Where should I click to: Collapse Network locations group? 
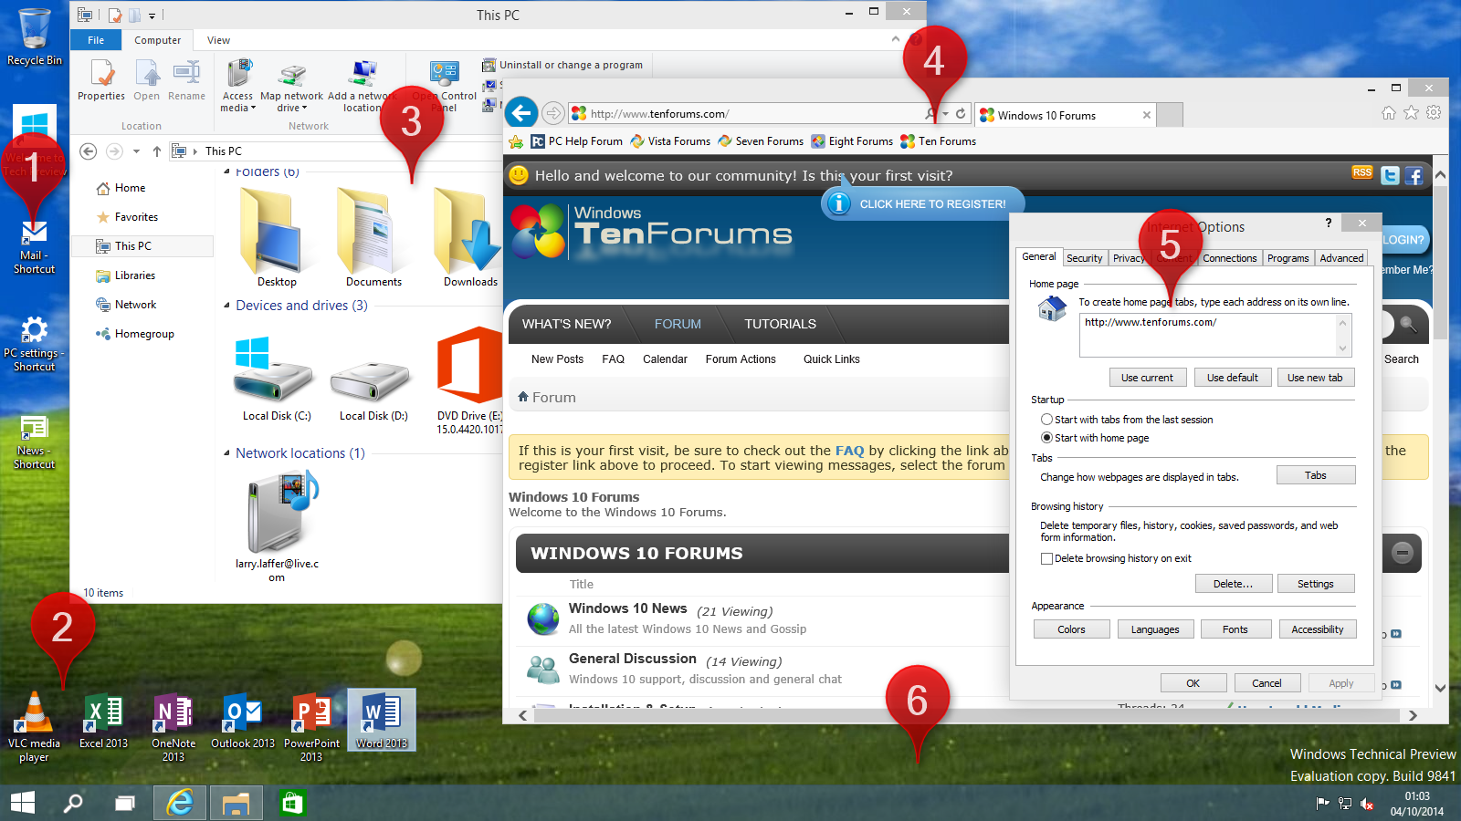pos(226,453)
